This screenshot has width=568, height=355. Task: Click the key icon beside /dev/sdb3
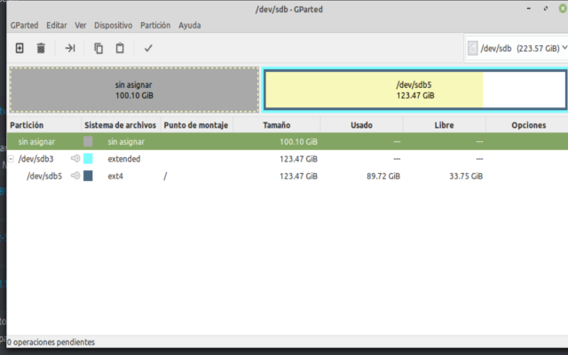[x=75, y=158]
